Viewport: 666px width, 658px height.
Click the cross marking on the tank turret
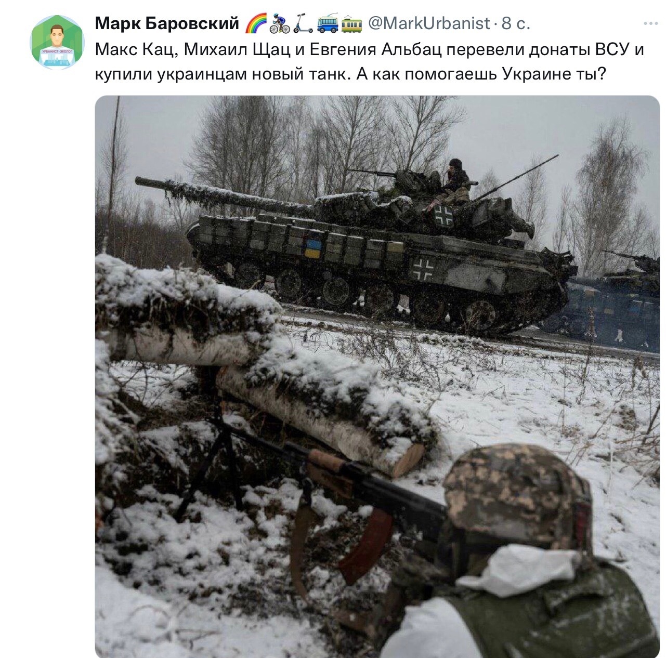click(443, 216)
